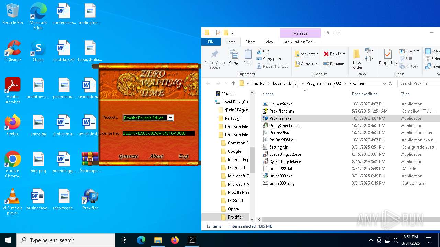This screenshot has width=440, height=247.
Task: Open the address bar history dropdown
Action: [x=384, y=83]
